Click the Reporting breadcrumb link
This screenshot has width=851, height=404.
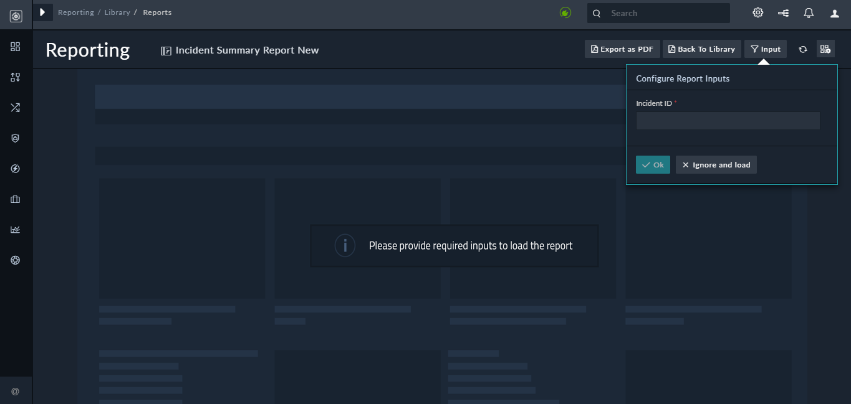pos(76,12)
